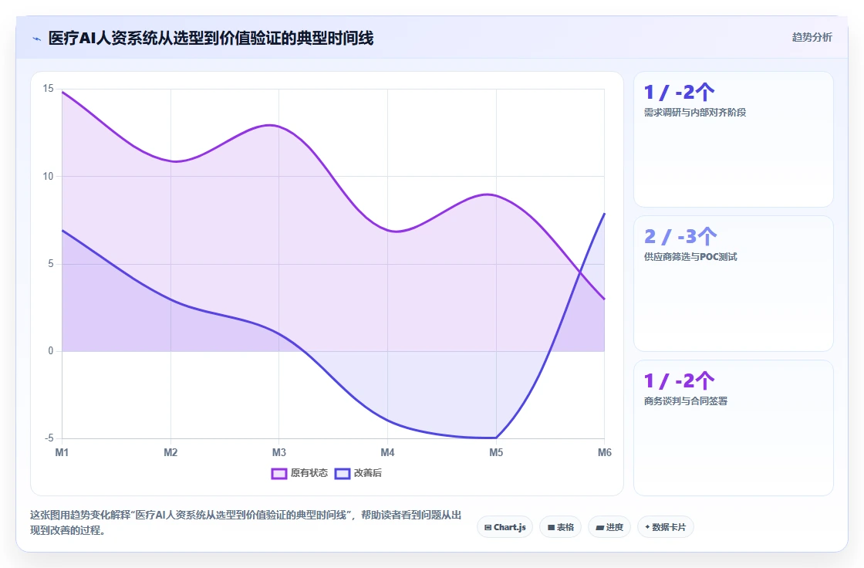This screenshot has width=864, height=568.
Task: Click the M1 axis label
Action: [62, 453]
